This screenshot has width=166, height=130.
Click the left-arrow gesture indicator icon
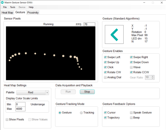pos(114,35)
